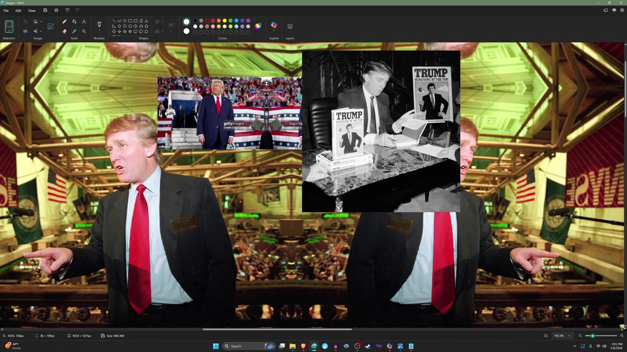Expand the shape fill dropdown
Viewport: 627px width, 352px height.
coord(163,31)
